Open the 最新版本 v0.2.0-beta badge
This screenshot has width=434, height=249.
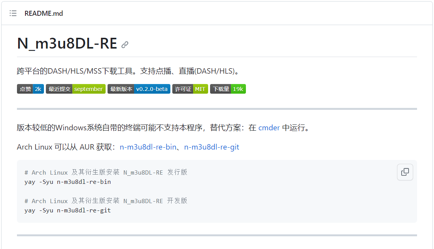pos(139,89)
